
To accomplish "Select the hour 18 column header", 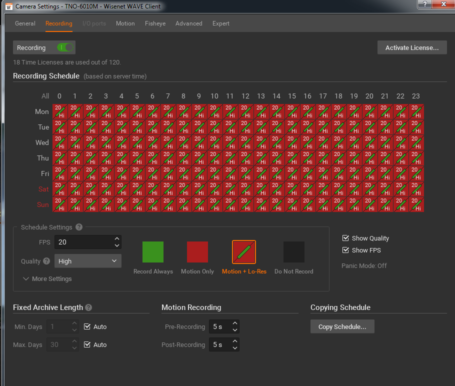I will [x=338, y=96].
